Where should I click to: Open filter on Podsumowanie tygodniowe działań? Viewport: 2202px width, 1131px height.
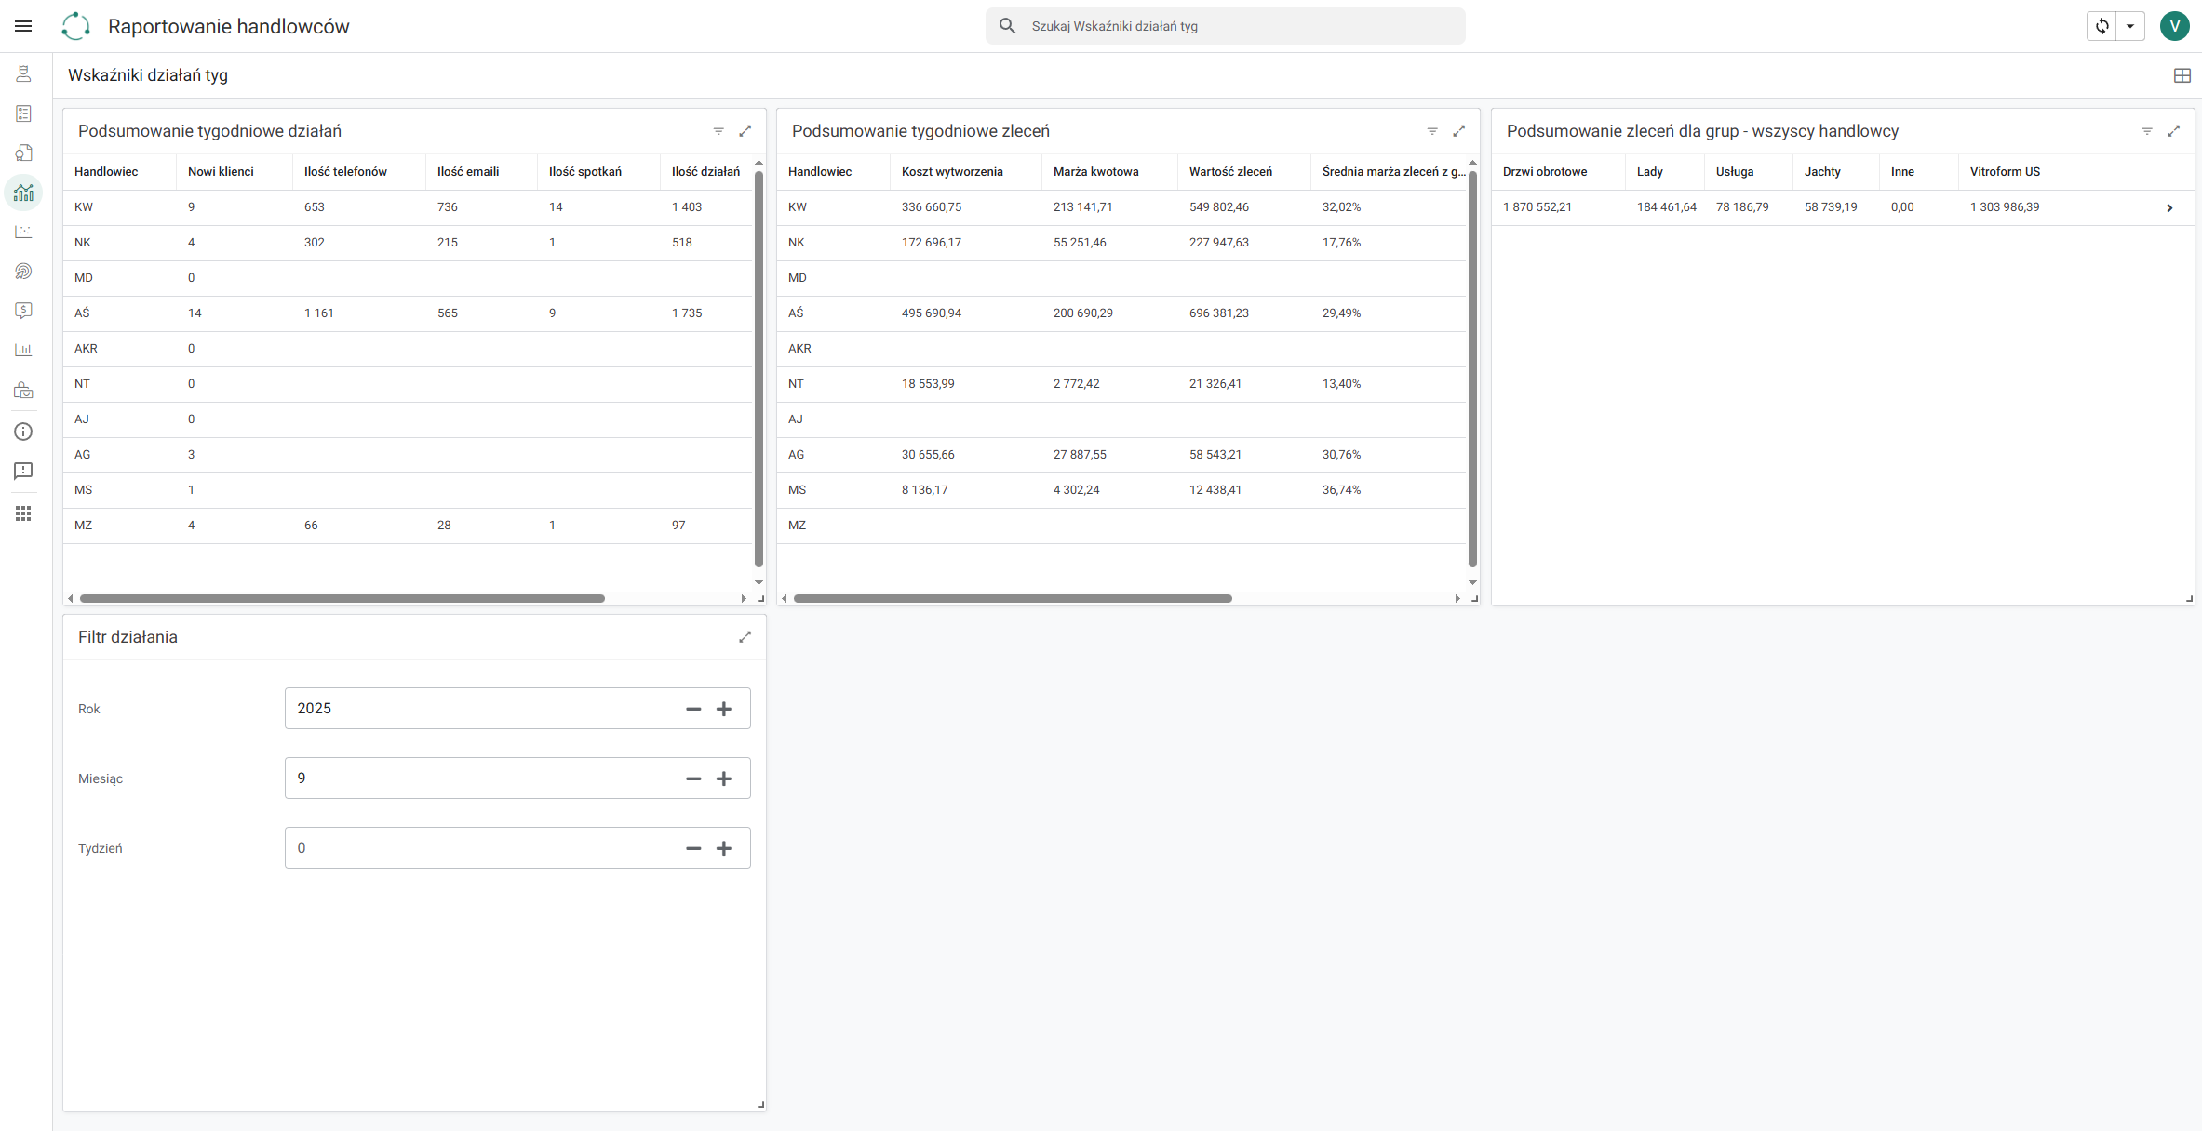pos(718,131)
